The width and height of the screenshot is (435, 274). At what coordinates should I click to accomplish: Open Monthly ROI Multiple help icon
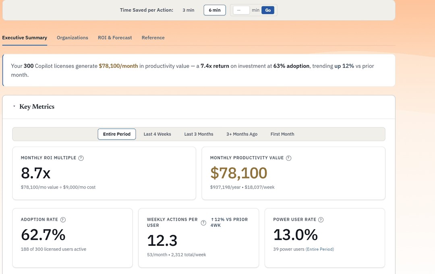(x=81, y=158)
